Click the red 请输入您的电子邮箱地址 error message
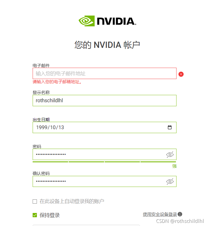The image size is (208, 226). pyautogui.click(x=57, y=82)
